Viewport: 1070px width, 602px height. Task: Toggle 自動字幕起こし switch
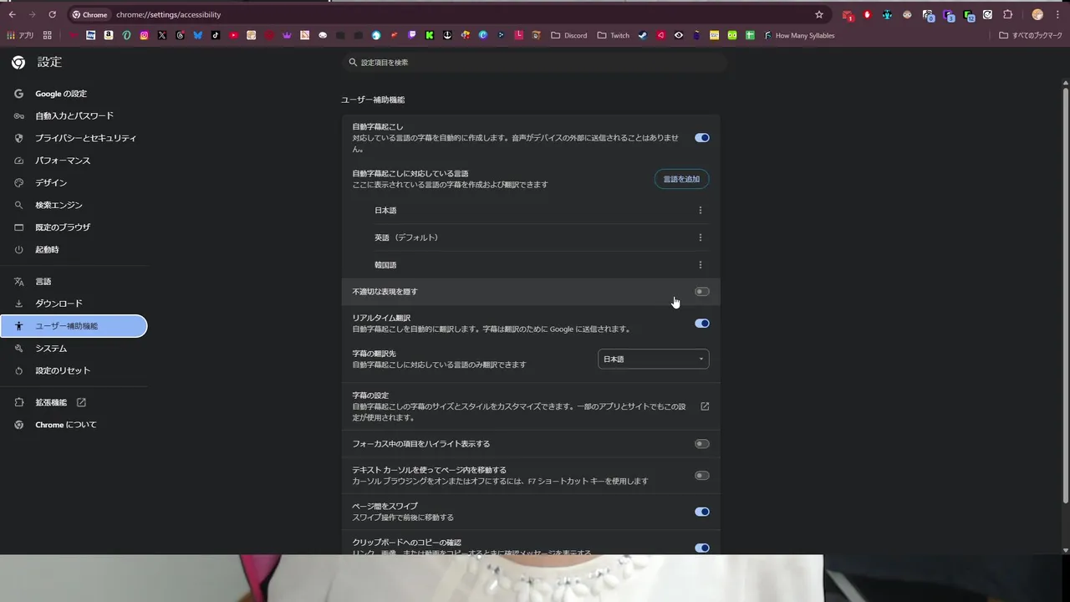(702, 138)
